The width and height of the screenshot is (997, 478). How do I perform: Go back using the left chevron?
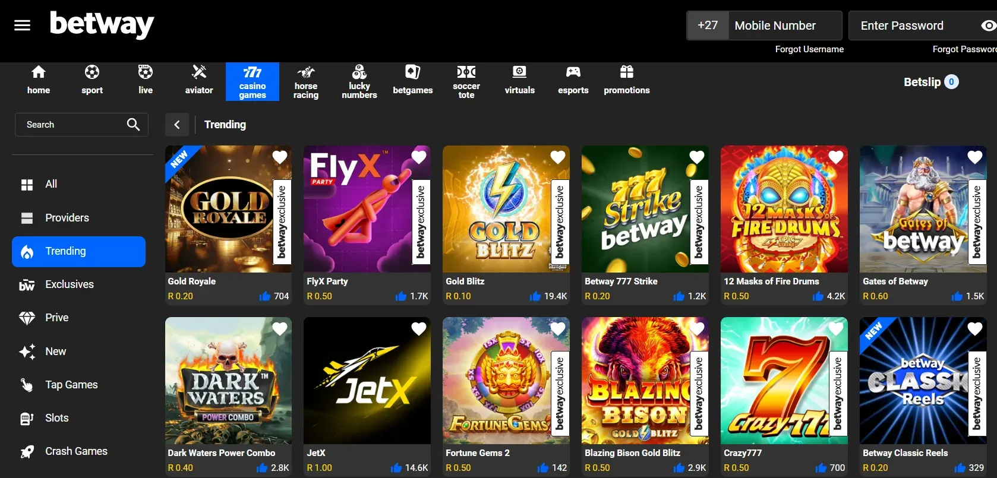tap(177, 125)
